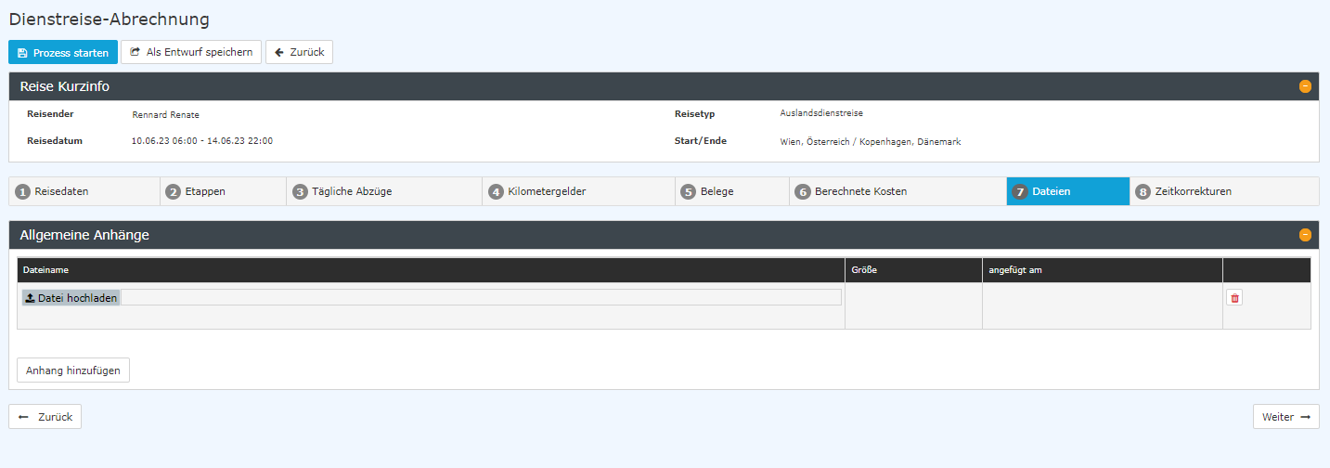This screenshot has width=1330, height=468.
Task: Click the red trash delete icon
Action: pos(1234,298)
